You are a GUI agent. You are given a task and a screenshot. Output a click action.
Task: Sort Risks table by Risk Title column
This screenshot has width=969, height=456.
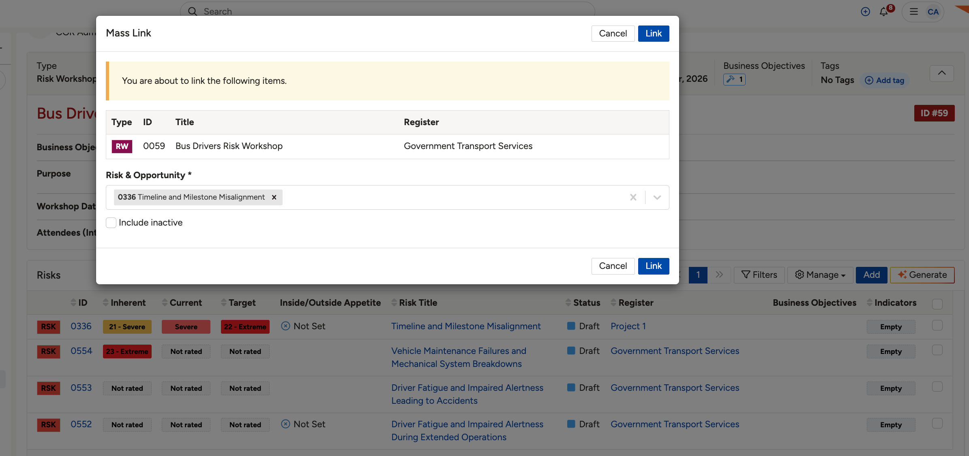pyautogui.click(x=414, y=303)
